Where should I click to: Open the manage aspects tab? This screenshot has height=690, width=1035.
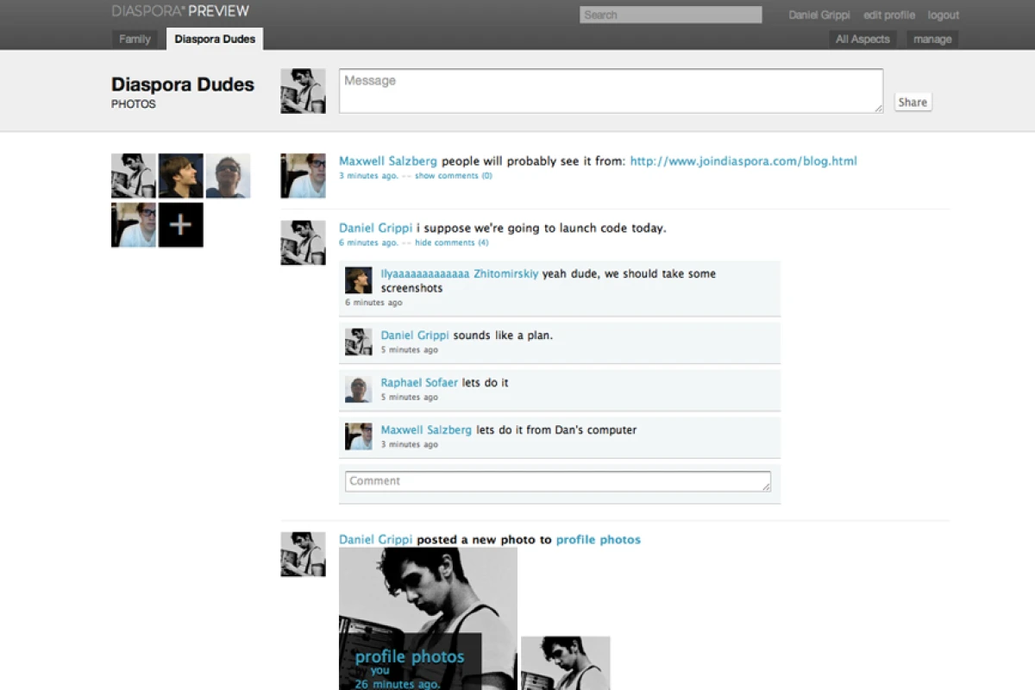tap(931, 39)
